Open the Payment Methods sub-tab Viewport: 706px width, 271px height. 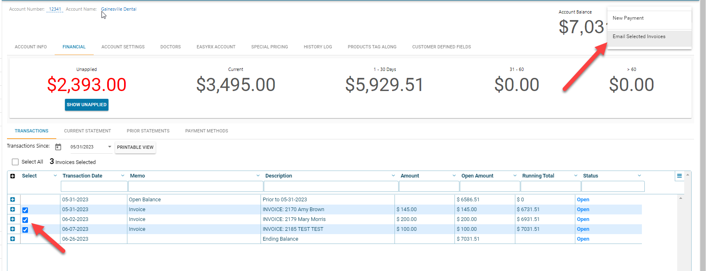[x=207, y=131]
